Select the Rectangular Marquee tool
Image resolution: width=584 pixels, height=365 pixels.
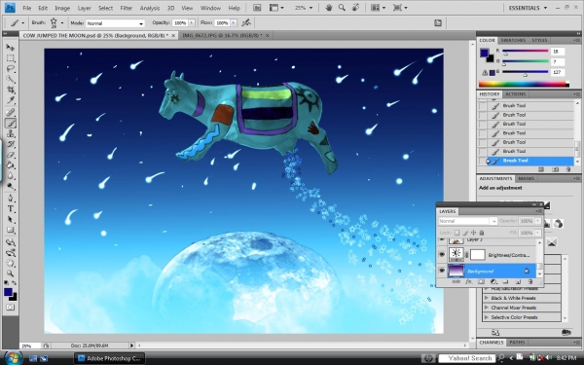pyautogui.click(x=11, y=58)
